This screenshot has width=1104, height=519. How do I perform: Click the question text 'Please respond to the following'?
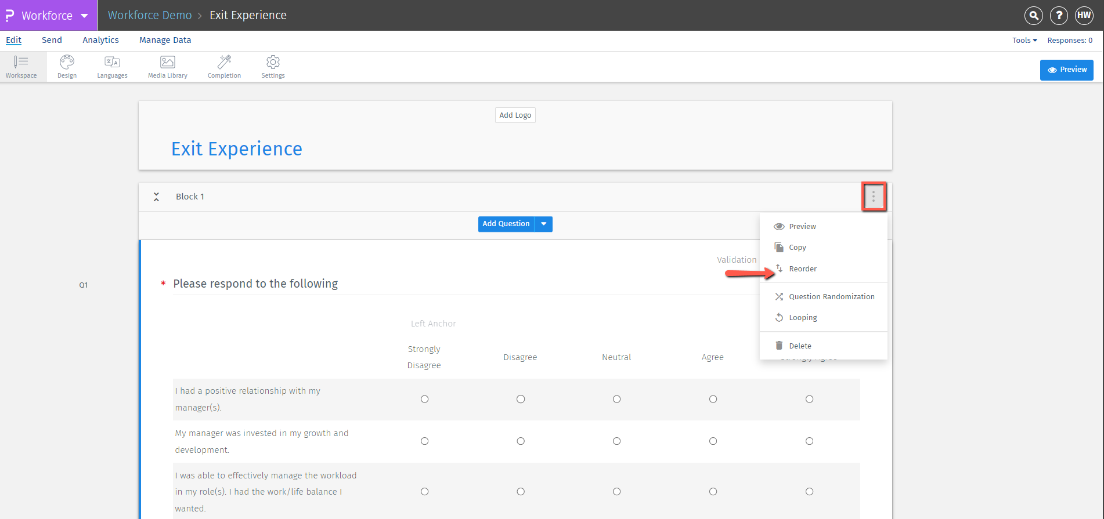[255, 284]
